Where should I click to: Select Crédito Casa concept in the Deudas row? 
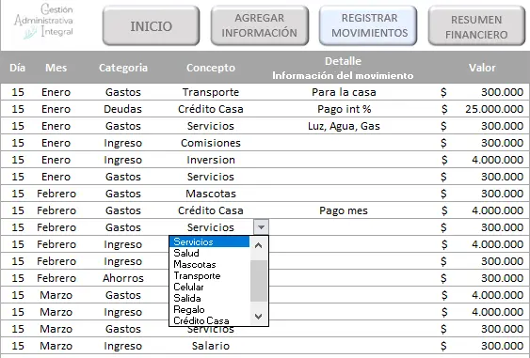(211, 109)
